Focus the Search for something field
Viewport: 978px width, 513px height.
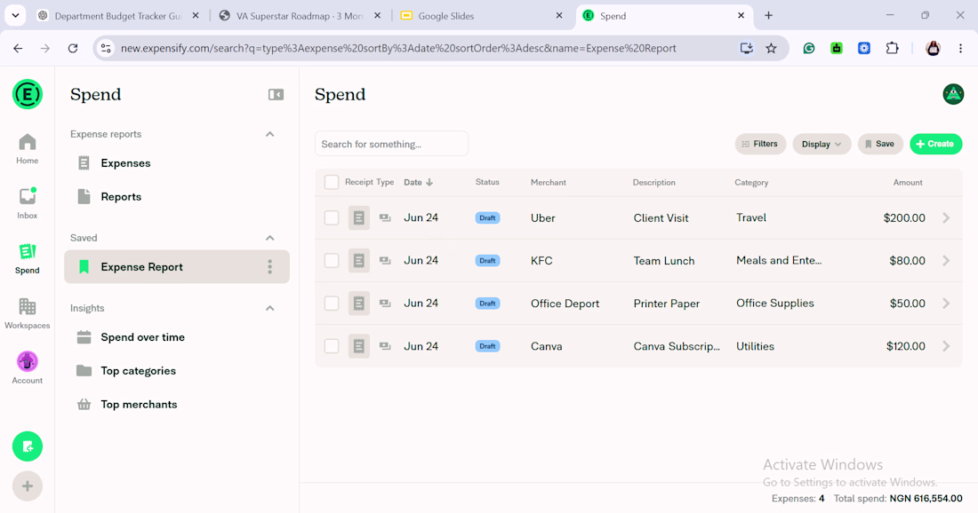392,144
